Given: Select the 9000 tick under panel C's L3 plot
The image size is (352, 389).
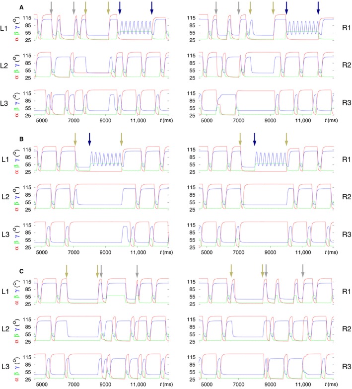Looking at the screenshot, I should pos(105,385).
